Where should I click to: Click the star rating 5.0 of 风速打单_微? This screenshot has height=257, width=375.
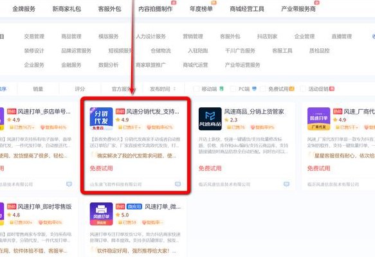pos(122,215)
